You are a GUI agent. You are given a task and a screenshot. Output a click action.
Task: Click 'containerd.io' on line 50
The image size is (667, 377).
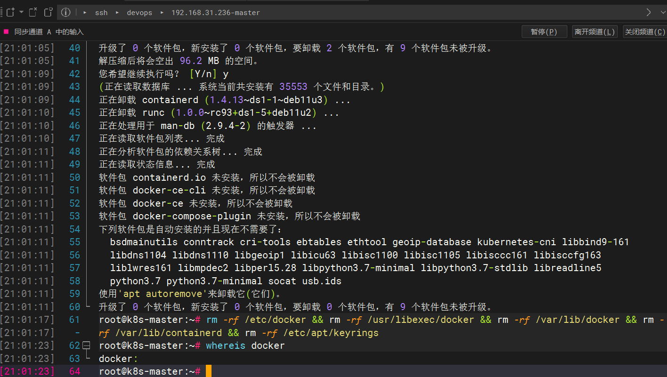click(169, 177)
